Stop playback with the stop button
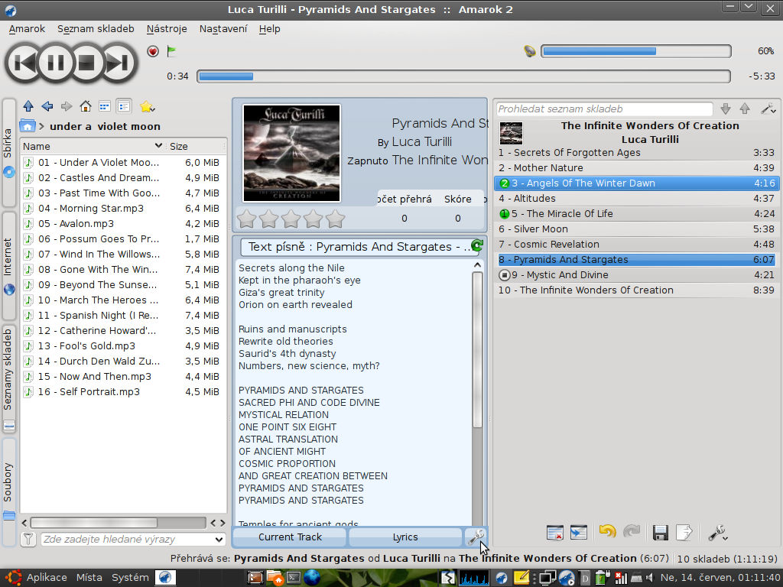The height and width of the screenshot is (587, 783). [x=87, y=63]
